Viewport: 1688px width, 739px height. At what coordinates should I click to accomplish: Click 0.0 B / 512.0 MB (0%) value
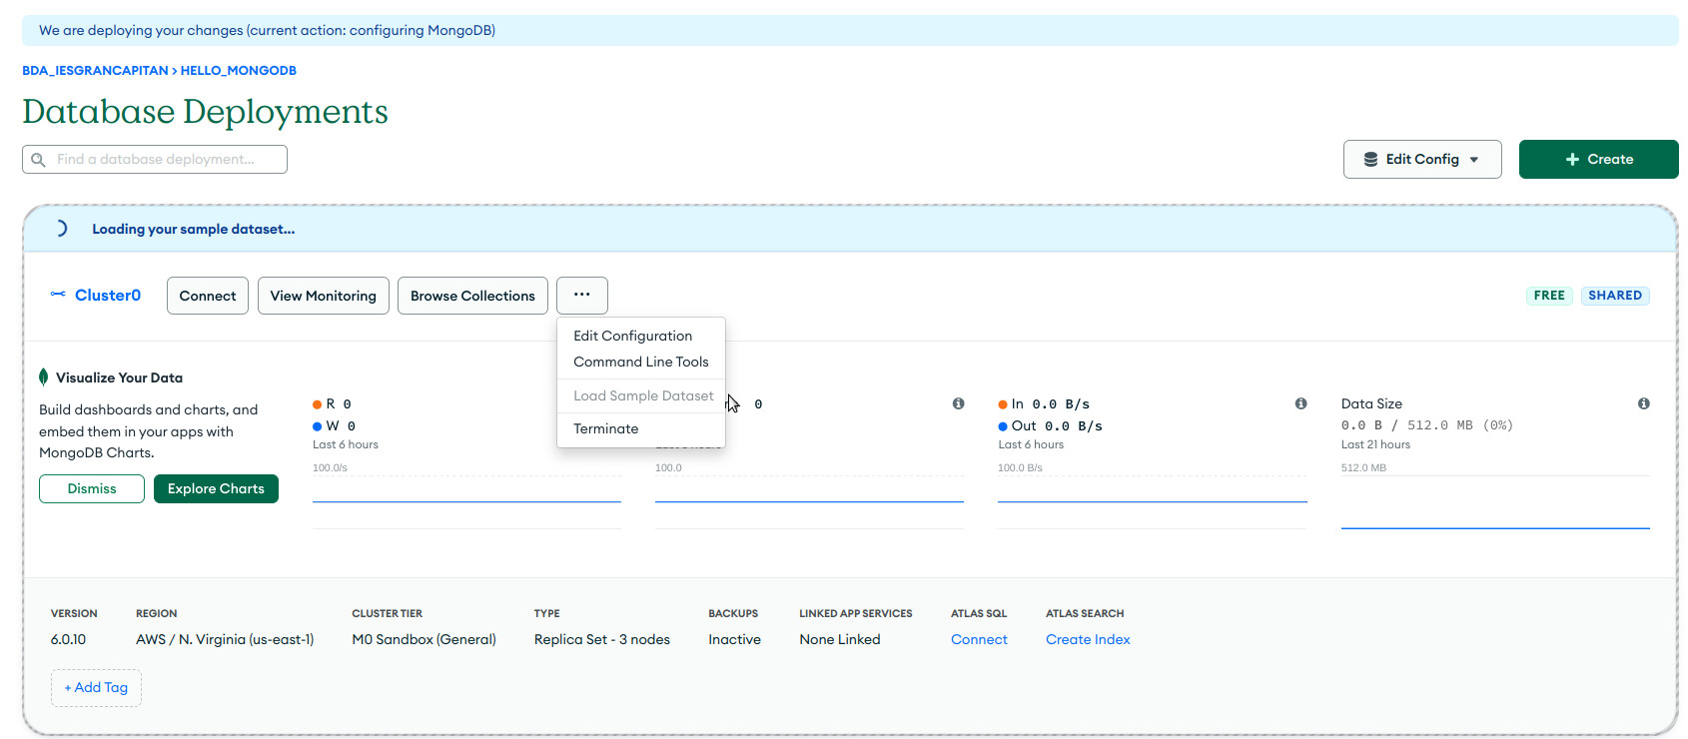(1427, 425)
